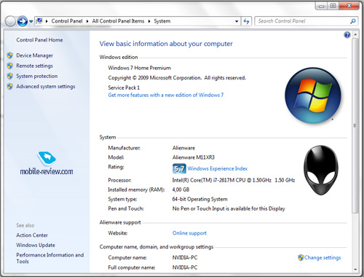This screenshot has width=364, height=277.
Task: Click the refresh button beside address bar
Action: pyautogui.click(x=246, y=21)
